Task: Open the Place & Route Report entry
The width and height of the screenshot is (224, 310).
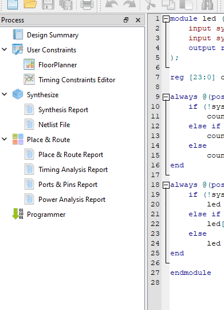Action: coord(70,155)
